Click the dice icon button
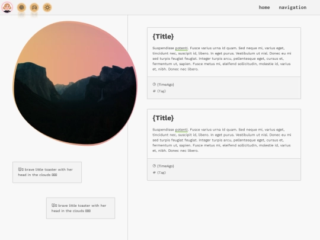Viewport: 320px width, 240px height. 21,8
